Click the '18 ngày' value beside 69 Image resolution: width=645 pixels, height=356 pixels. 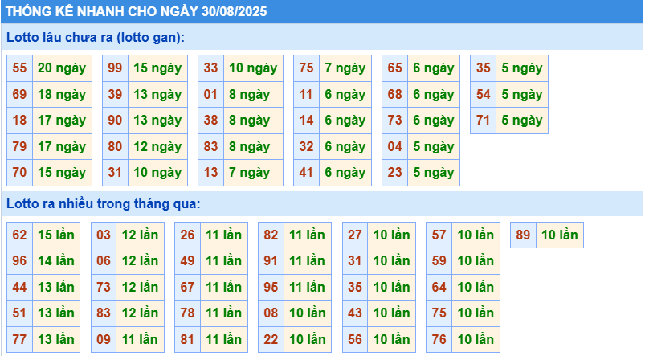(x=62, y=94)
